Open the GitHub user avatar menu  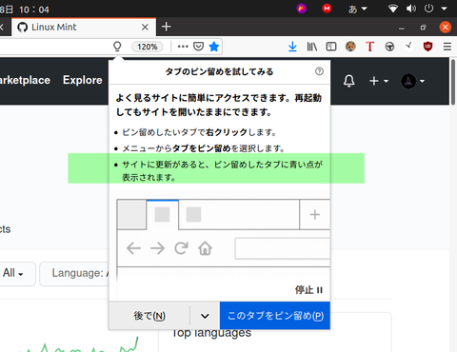click(412, 81)
